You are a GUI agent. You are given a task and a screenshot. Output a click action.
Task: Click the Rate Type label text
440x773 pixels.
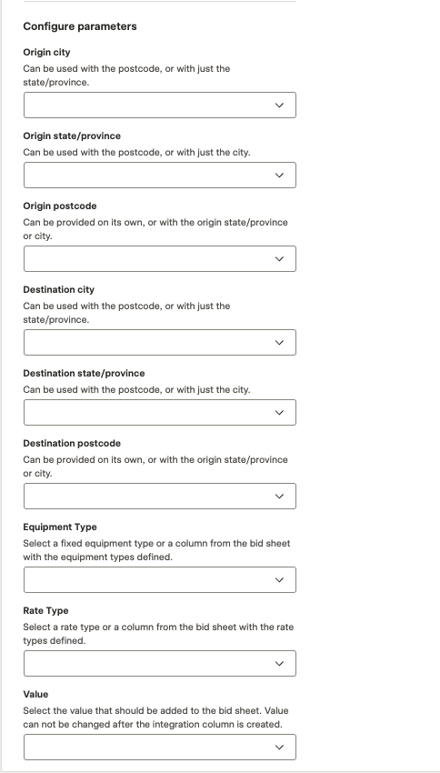pos(45,611)
